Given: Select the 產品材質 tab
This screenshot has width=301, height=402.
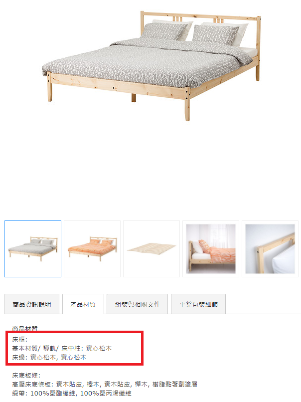Looking at the screenshot, I should [x=83, y=304].
